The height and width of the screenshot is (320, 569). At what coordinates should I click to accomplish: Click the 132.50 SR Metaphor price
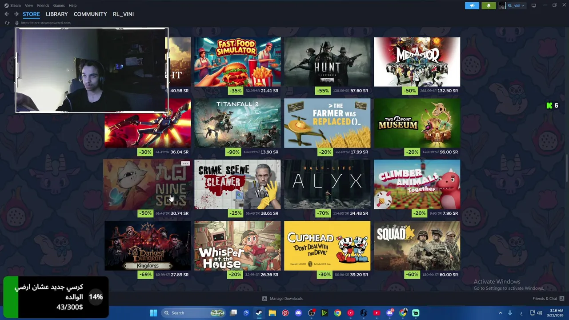coord(447,91)
